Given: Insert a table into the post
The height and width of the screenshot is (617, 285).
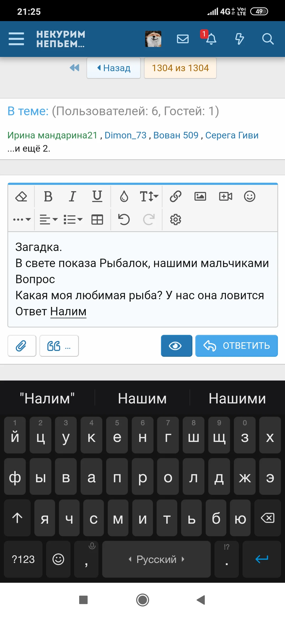Looking at the screenshot, I should pos(97,219).
